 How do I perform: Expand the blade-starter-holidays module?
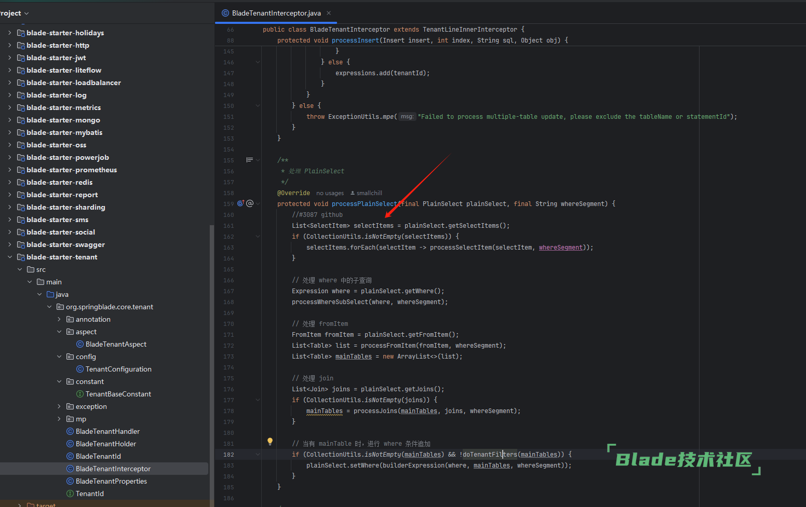pos(10,33)
